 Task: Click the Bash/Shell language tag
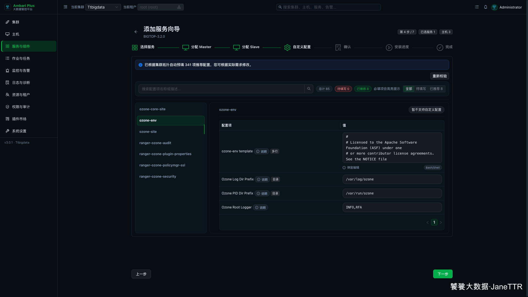[x=433, y=168]
